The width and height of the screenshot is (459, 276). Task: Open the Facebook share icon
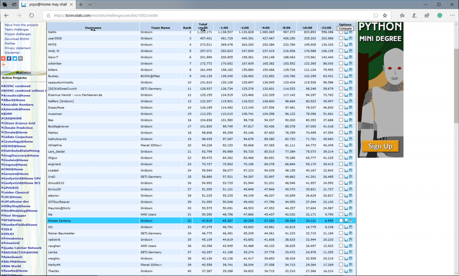[x=9, y=59]
